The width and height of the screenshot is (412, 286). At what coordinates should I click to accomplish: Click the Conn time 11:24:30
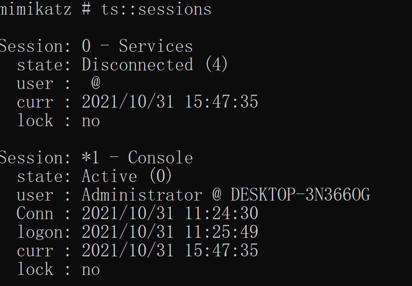pyautogui.click(x=221, y=213)
